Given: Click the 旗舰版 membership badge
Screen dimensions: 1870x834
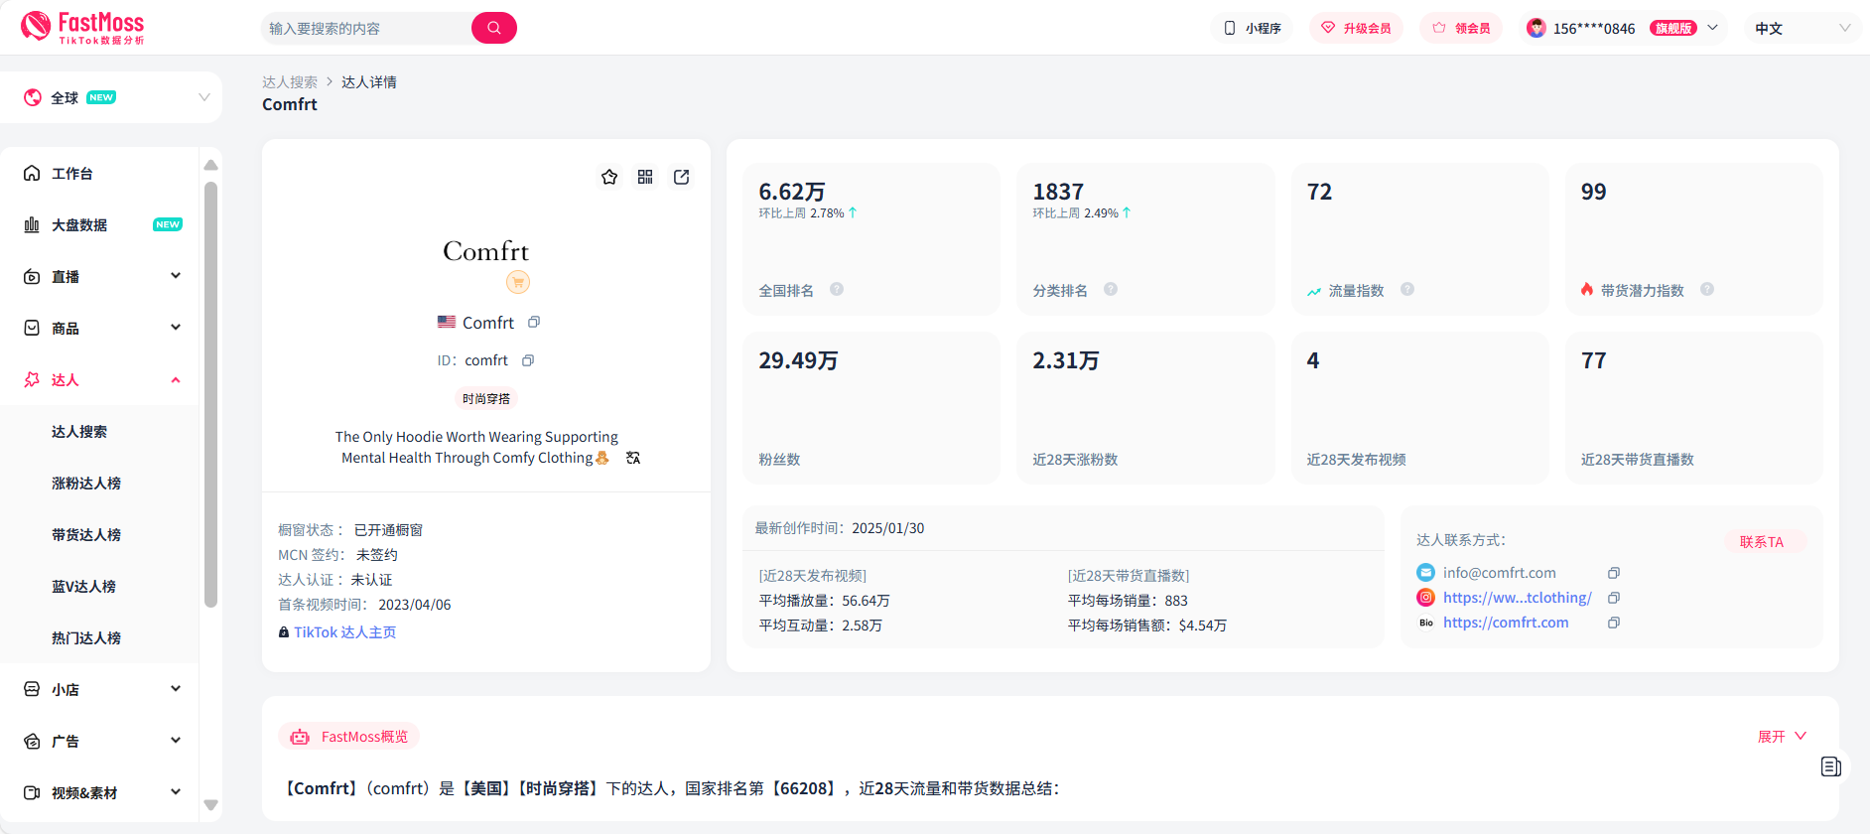Looking at the screenshot, I should coord(1673,28).
